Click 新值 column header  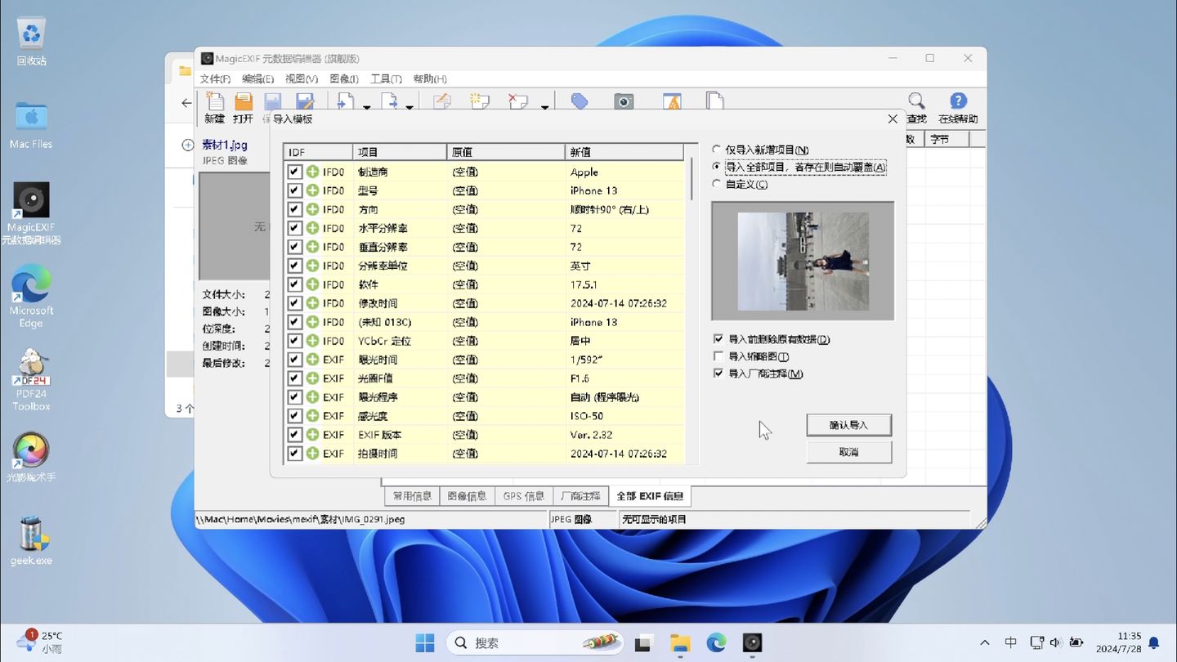click(624, 152)
